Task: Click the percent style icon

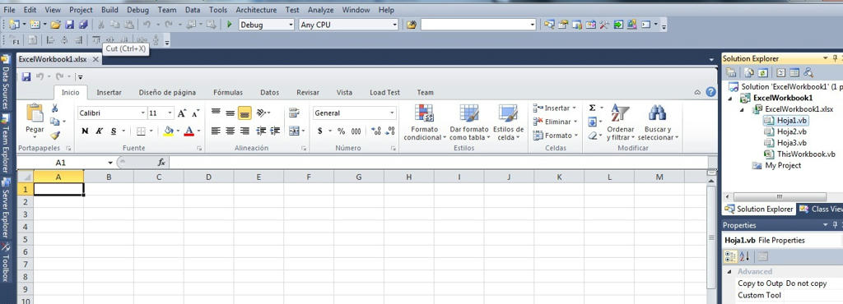Action: pos(341,131)
